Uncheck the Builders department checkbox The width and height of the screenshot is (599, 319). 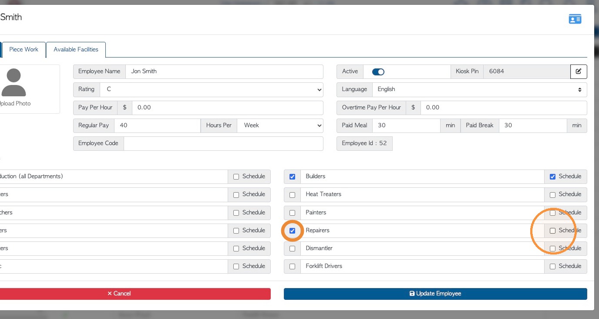[x=292, y=177]
